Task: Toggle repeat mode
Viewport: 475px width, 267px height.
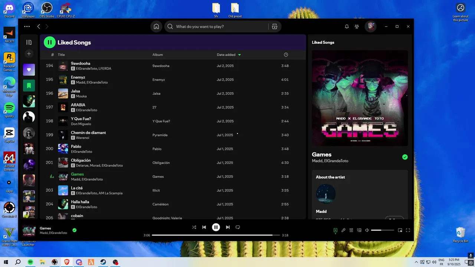Action: click(x=238, y=227)
